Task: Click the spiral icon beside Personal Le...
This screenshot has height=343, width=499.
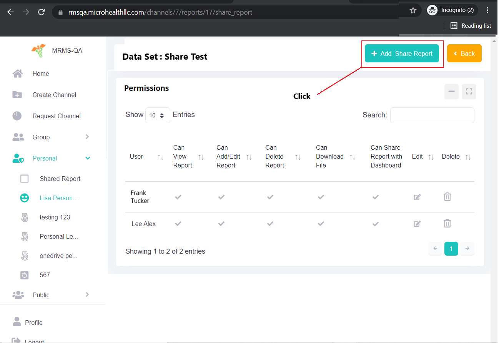Action: 25,236
